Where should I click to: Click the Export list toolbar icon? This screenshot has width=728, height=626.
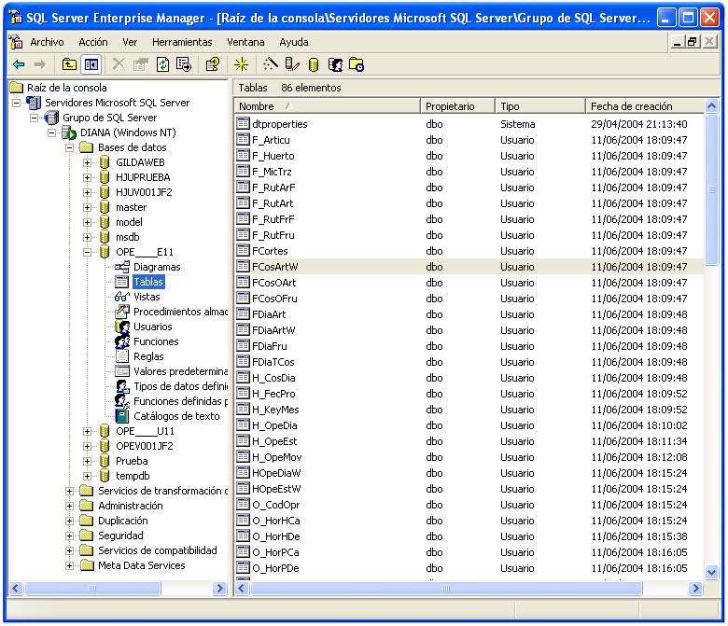[184, 64]
